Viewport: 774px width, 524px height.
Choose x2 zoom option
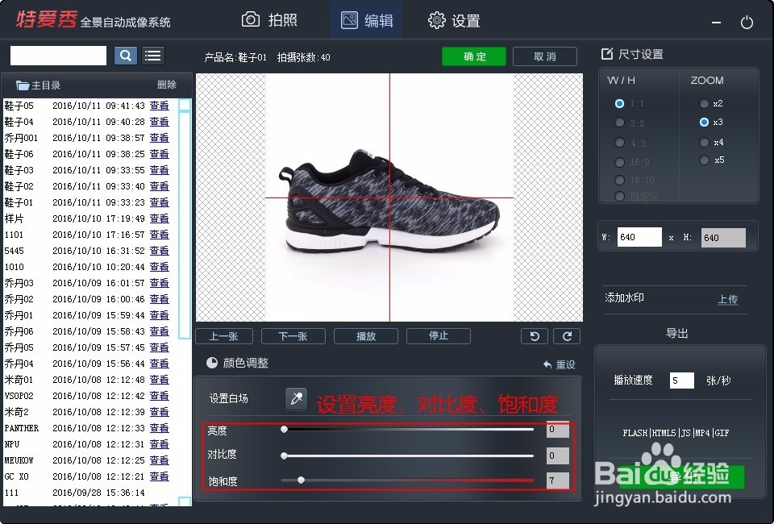click(x=705, y=104)
